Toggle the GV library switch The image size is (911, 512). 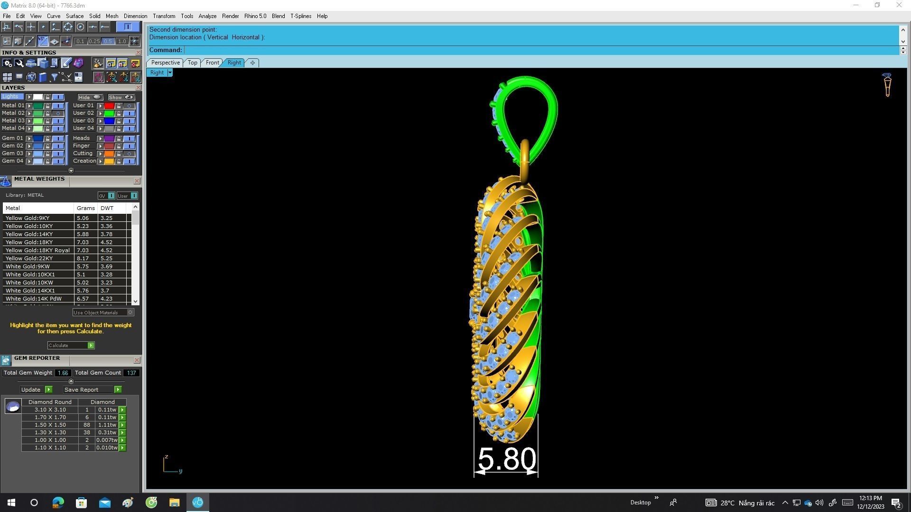tap(106, 196)
